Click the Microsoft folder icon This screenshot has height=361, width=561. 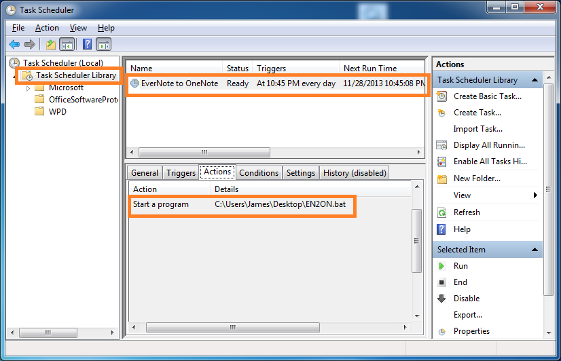(x=39, y=88)
